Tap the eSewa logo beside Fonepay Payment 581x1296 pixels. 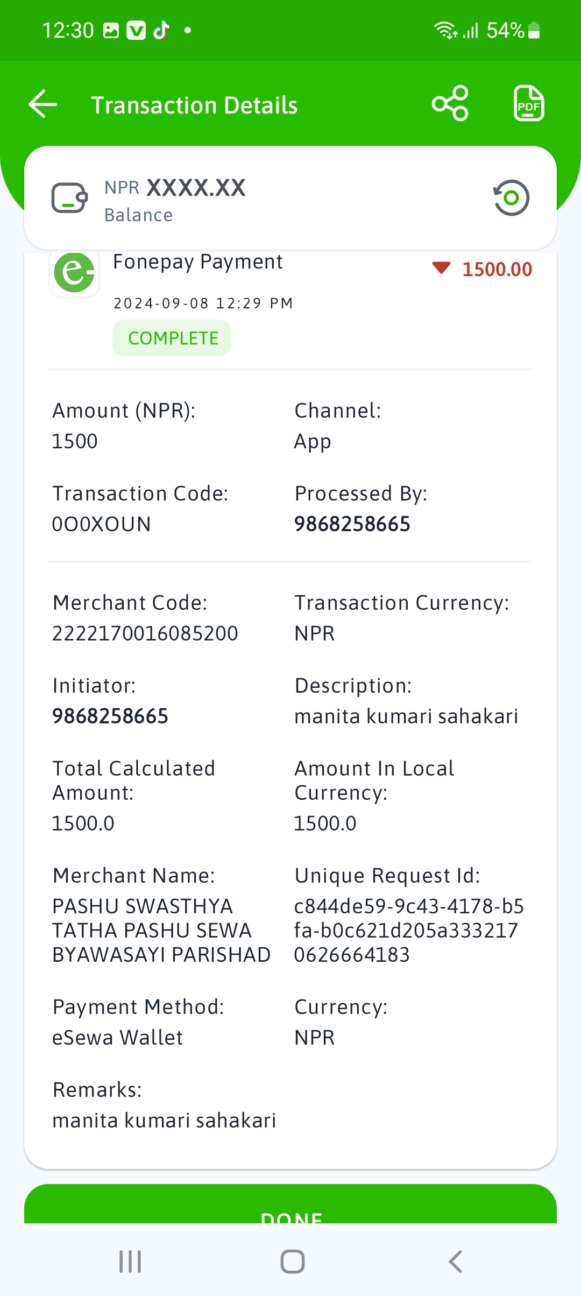point(74,272)
